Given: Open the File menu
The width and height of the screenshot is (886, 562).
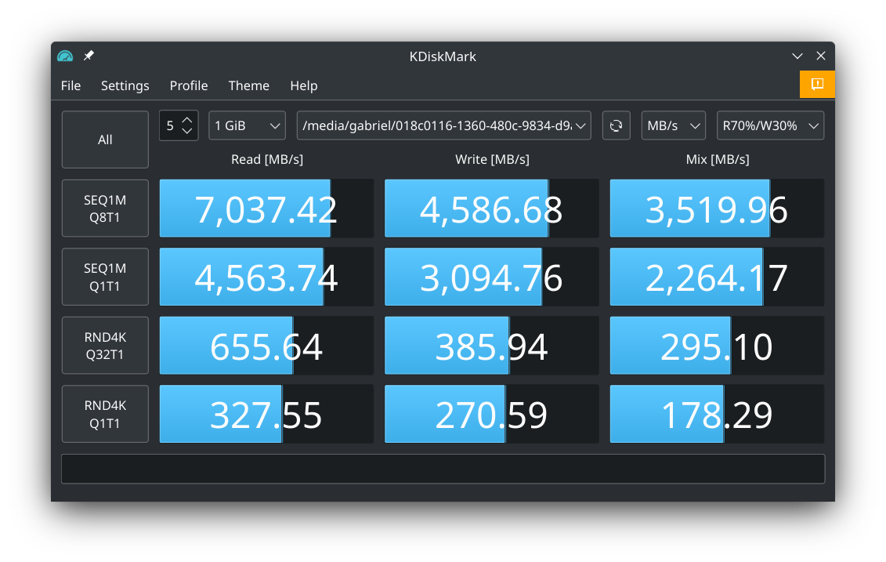Looking at the screenshot, I should pyautogui.click(x=71, y=85).
